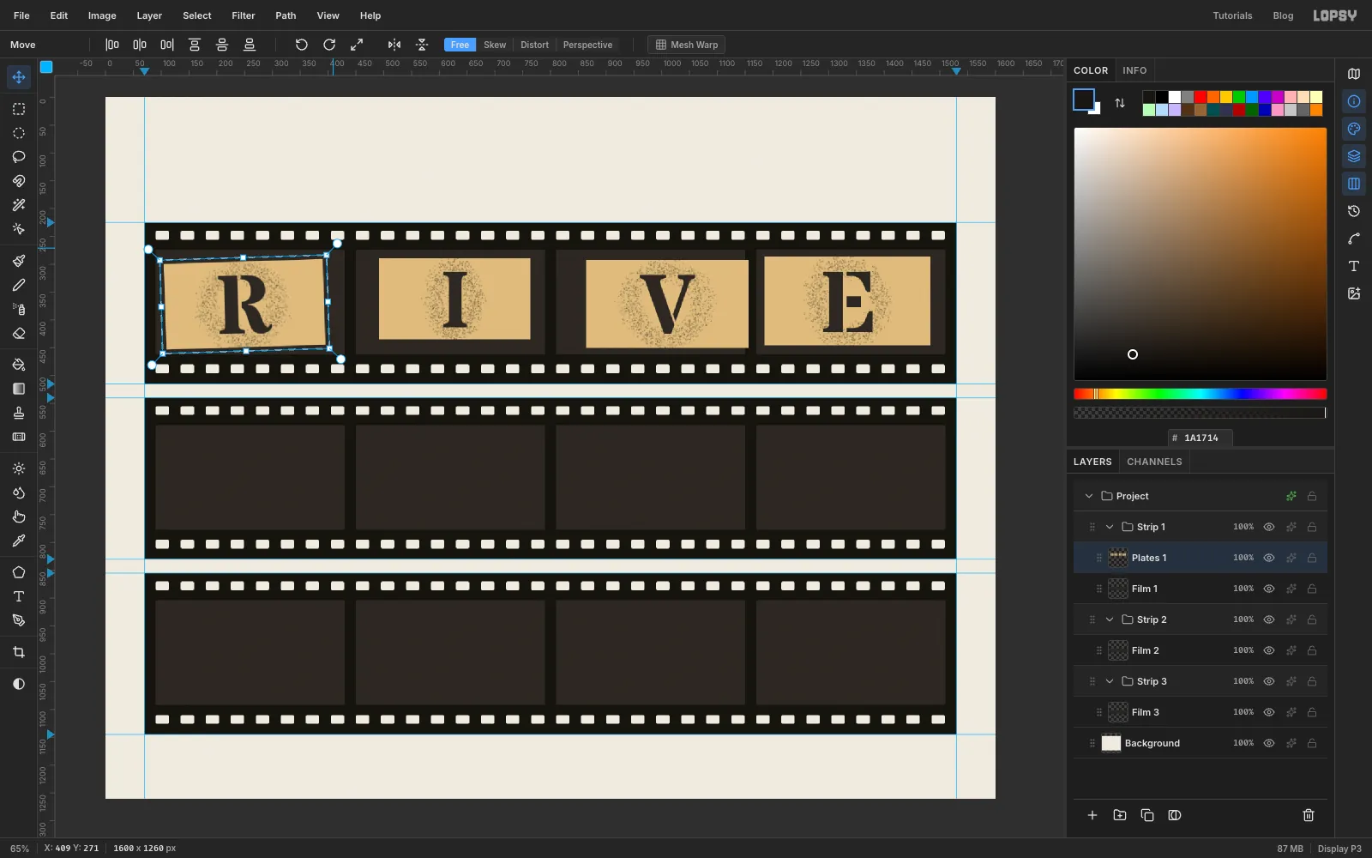
Task: Pick the Eraser tool
Action: 19,333
